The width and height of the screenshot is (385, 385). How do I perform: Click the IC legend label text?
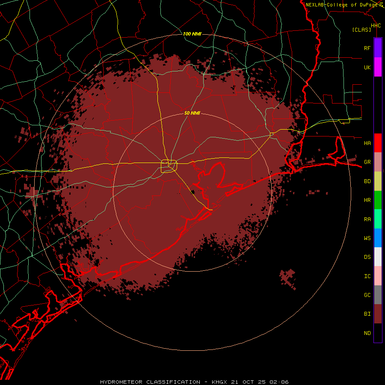[367, 276]
